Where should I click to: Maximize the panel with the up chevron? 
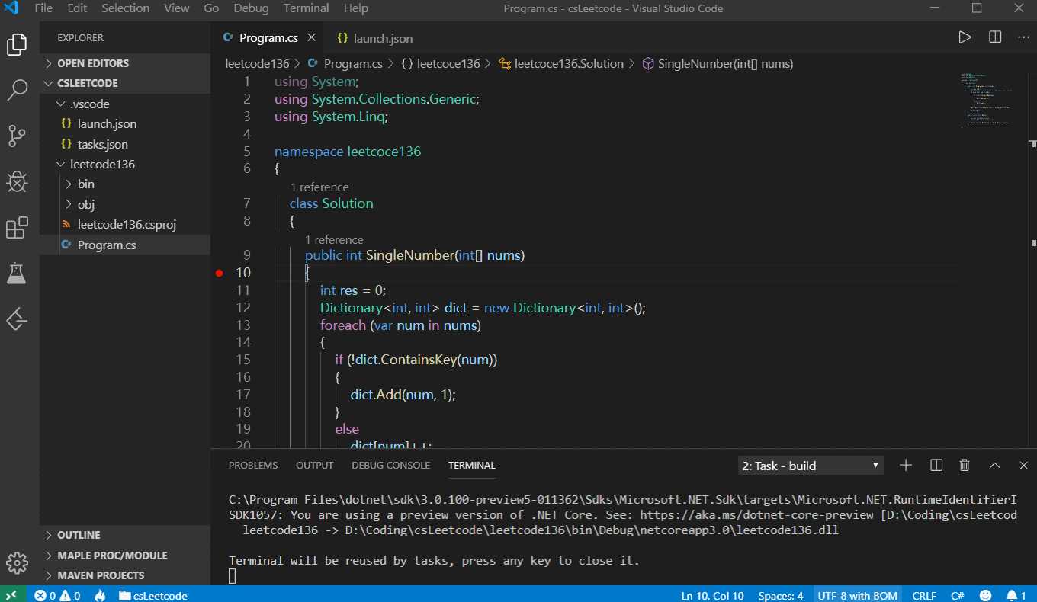pos(994,465)
